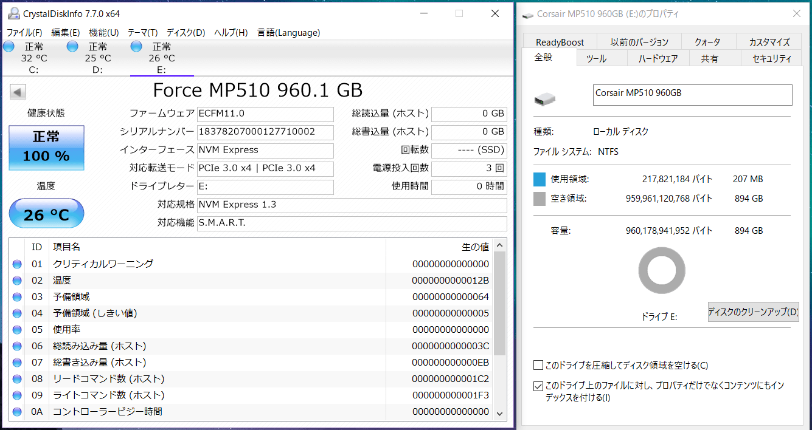Click status orb for 07 総書き込み量

[17, 363]
